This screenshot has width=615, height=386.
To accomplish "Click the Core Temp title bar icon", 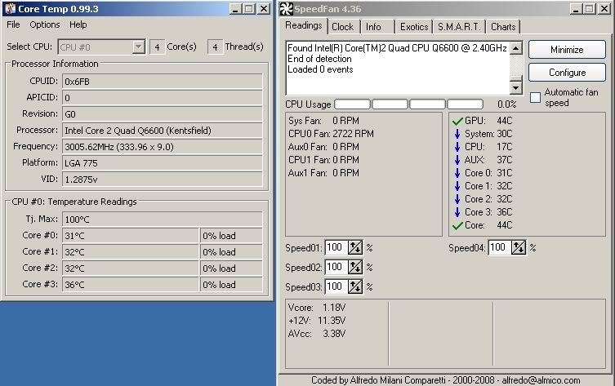I will (9, 8).
